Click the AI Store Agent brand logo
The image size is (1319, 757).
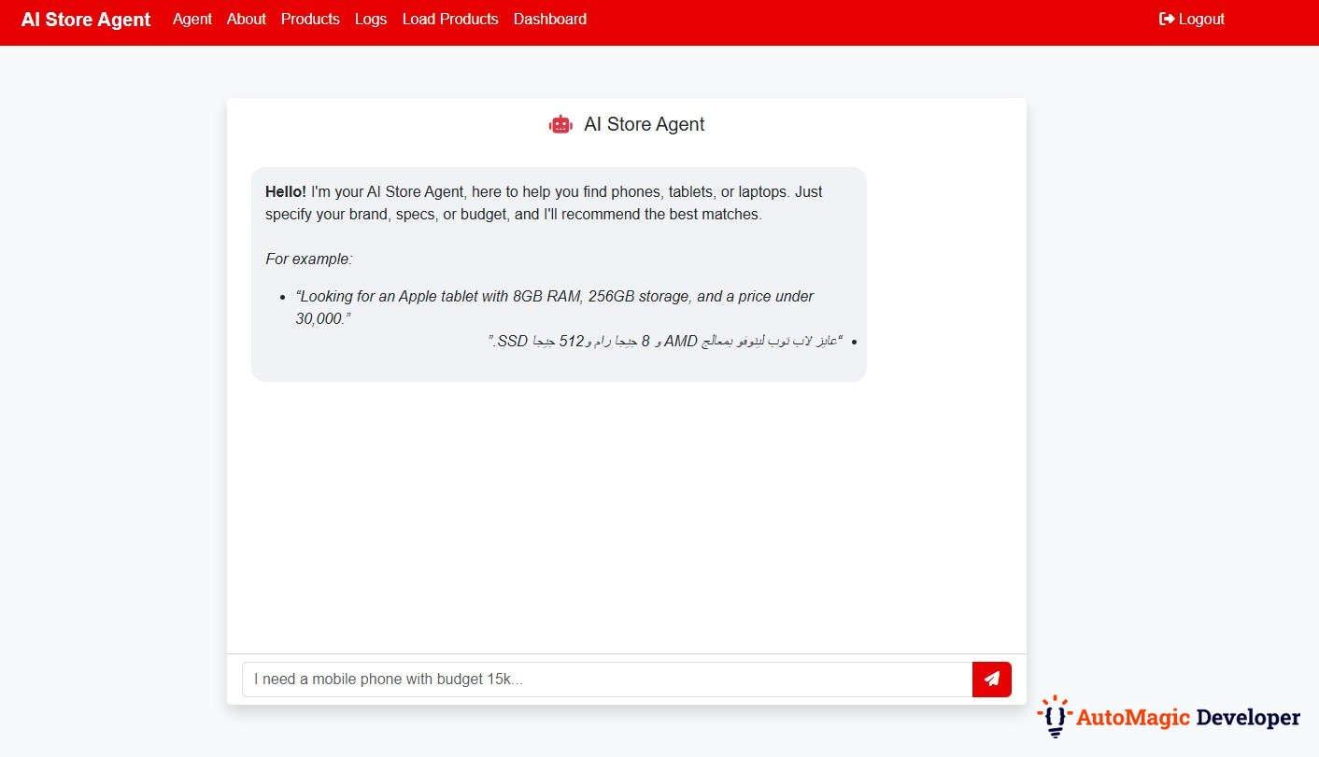pos(85,19)
